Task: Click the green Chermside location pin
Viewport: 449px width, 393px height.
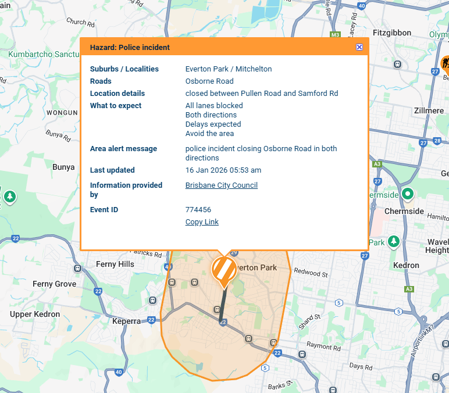Action: click(408, 194)
